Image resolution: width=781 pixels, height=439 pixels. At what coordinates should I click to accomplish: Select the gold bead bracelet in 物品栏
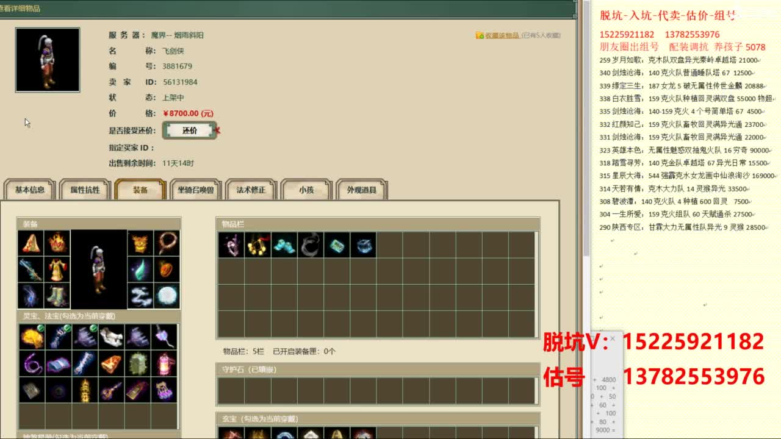[257, 244]
